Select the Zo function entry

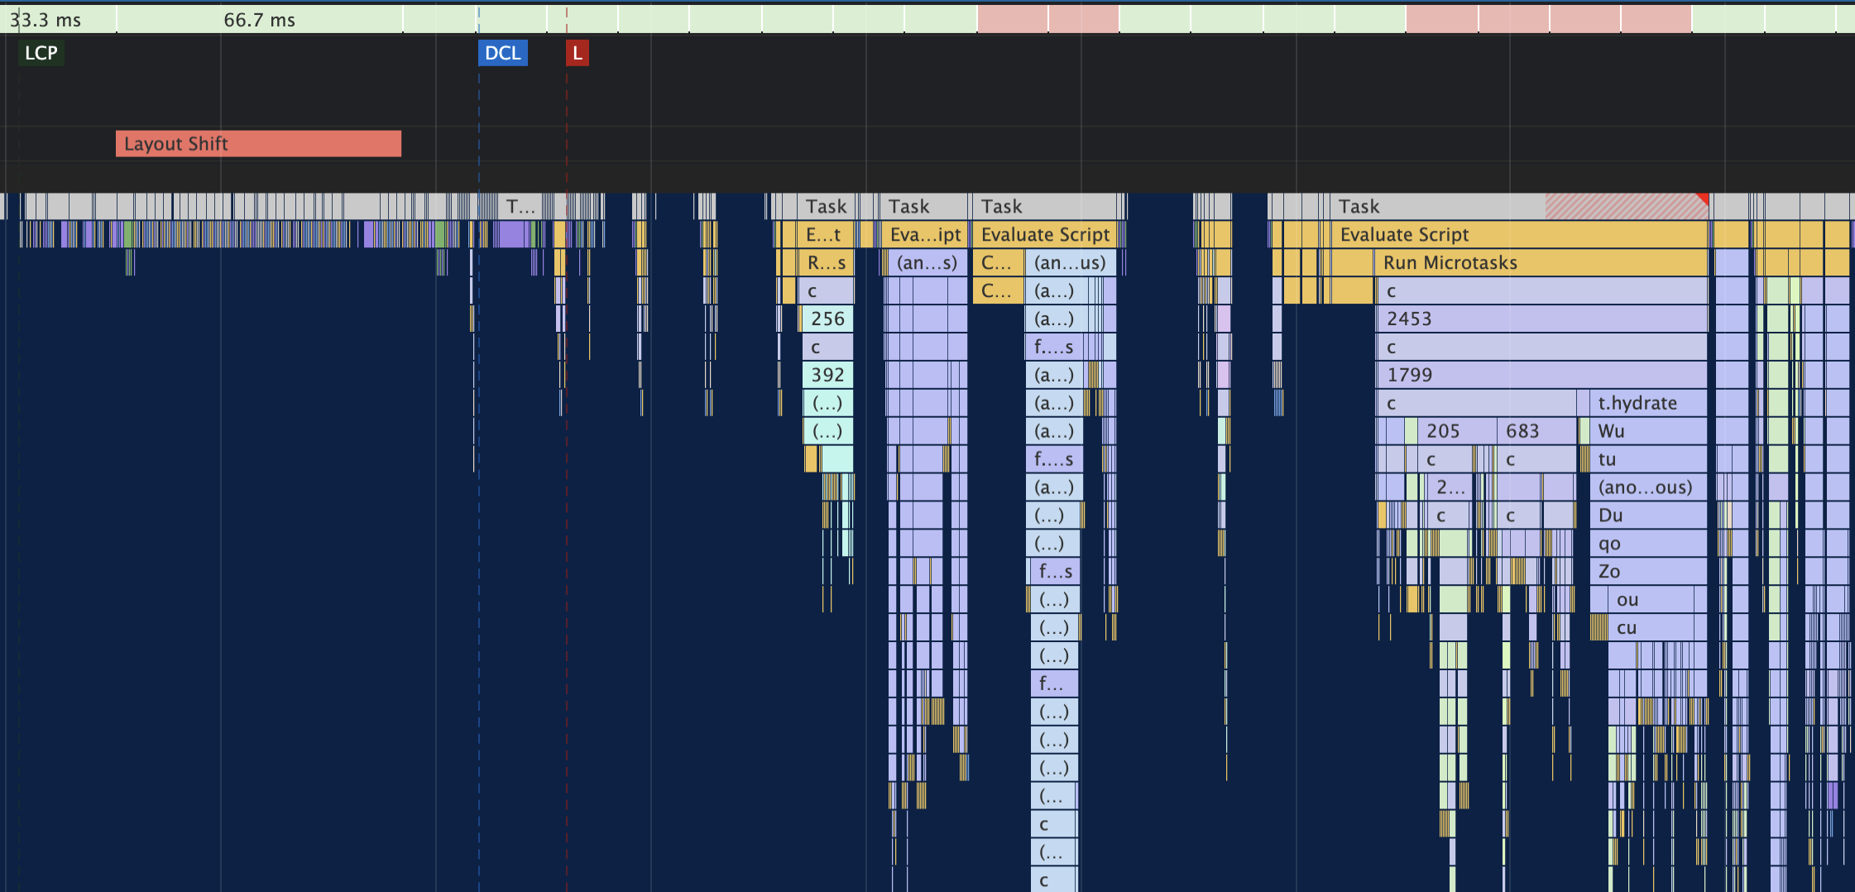tap(1649, 572)
